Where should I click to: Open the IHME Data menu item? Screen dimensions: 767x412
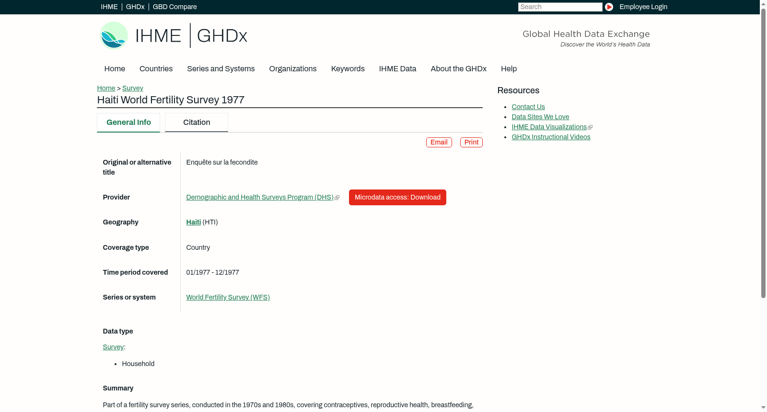[x=397, y=69]
